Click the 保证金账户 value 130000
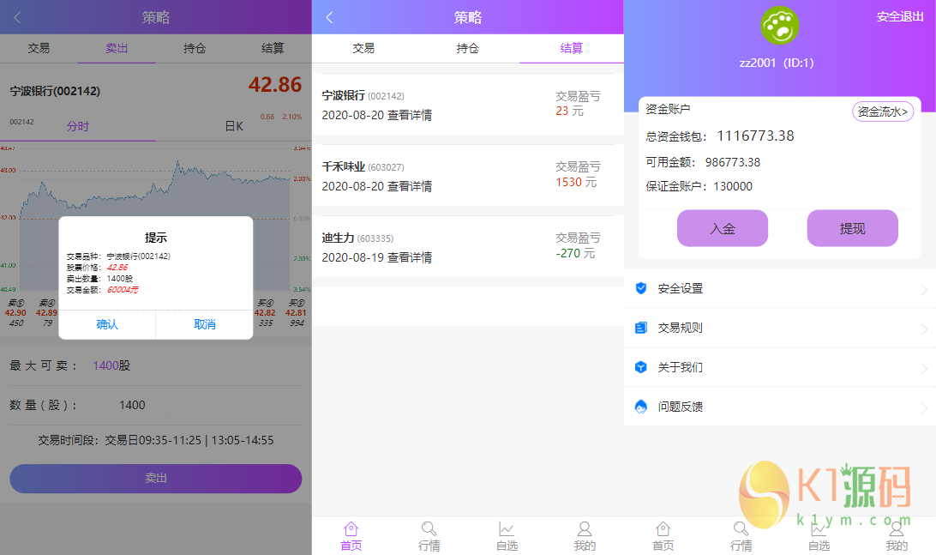The width and height of the screenshot is (936, 555). click(x=733, y=186)
